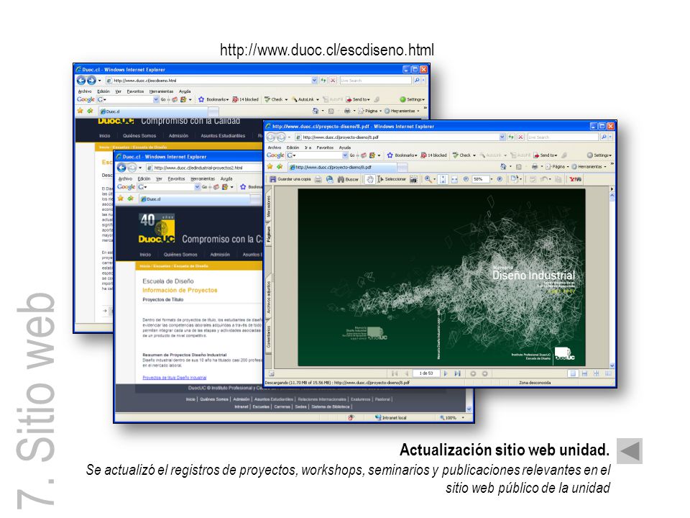Click the gray back arrow slide button

[x=630, y=450]
